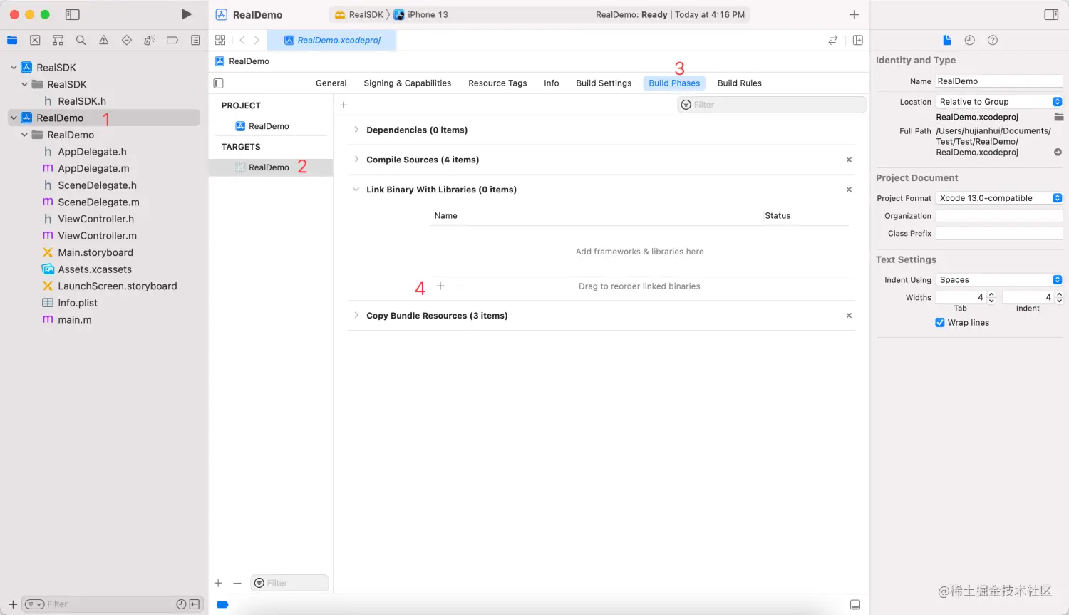Select the Build Phases tab

[x=674, y=83]
